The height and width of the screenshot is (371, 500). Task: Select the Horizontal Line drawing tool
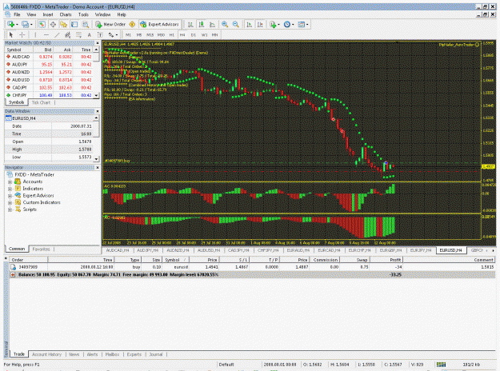pos(46,34)
